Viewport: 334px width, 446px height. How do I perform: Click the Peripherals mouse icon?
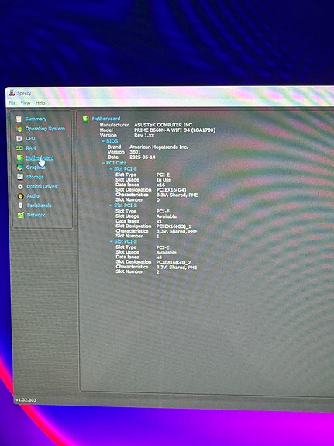click(20, 206)
